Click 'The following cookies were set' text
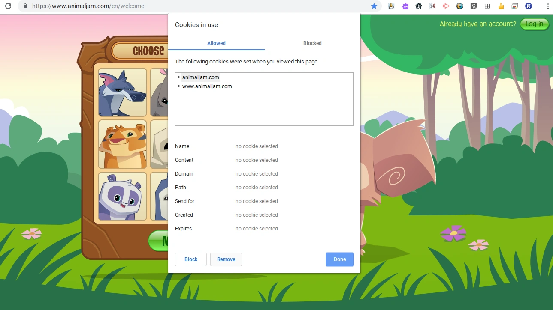Screen dimensions: 553x310 click(x=246, y=62)
